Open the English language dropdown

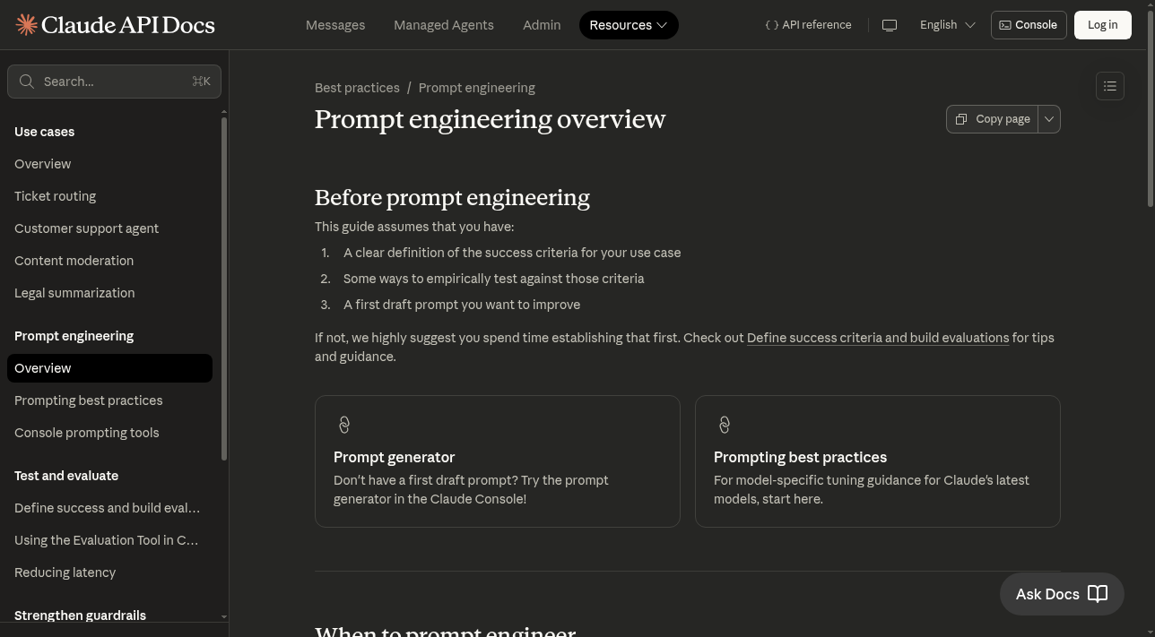pyautogui.click(x=947, y=25)
